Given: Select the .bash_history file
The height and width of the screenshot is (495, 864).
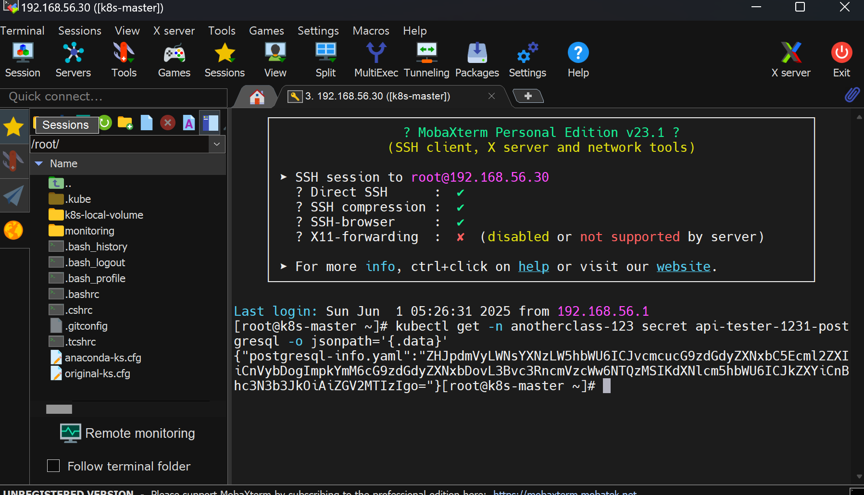Looking at the screenshot, I should pos(88,247).
